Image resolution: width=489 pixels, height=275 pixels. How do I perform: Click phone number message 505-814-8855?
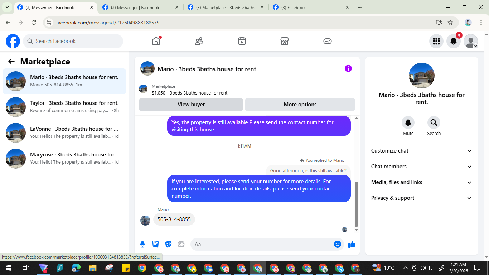(174, 219)
